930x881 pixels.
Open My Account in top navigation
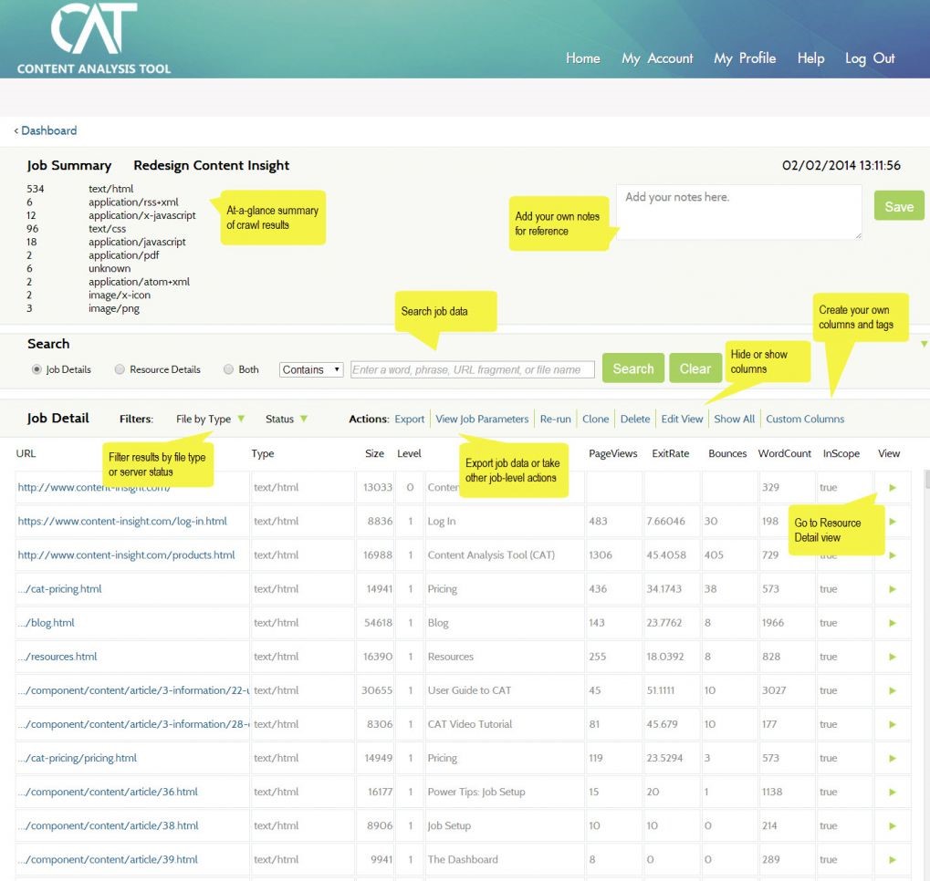pyautogui.click(x=657, y=58)
